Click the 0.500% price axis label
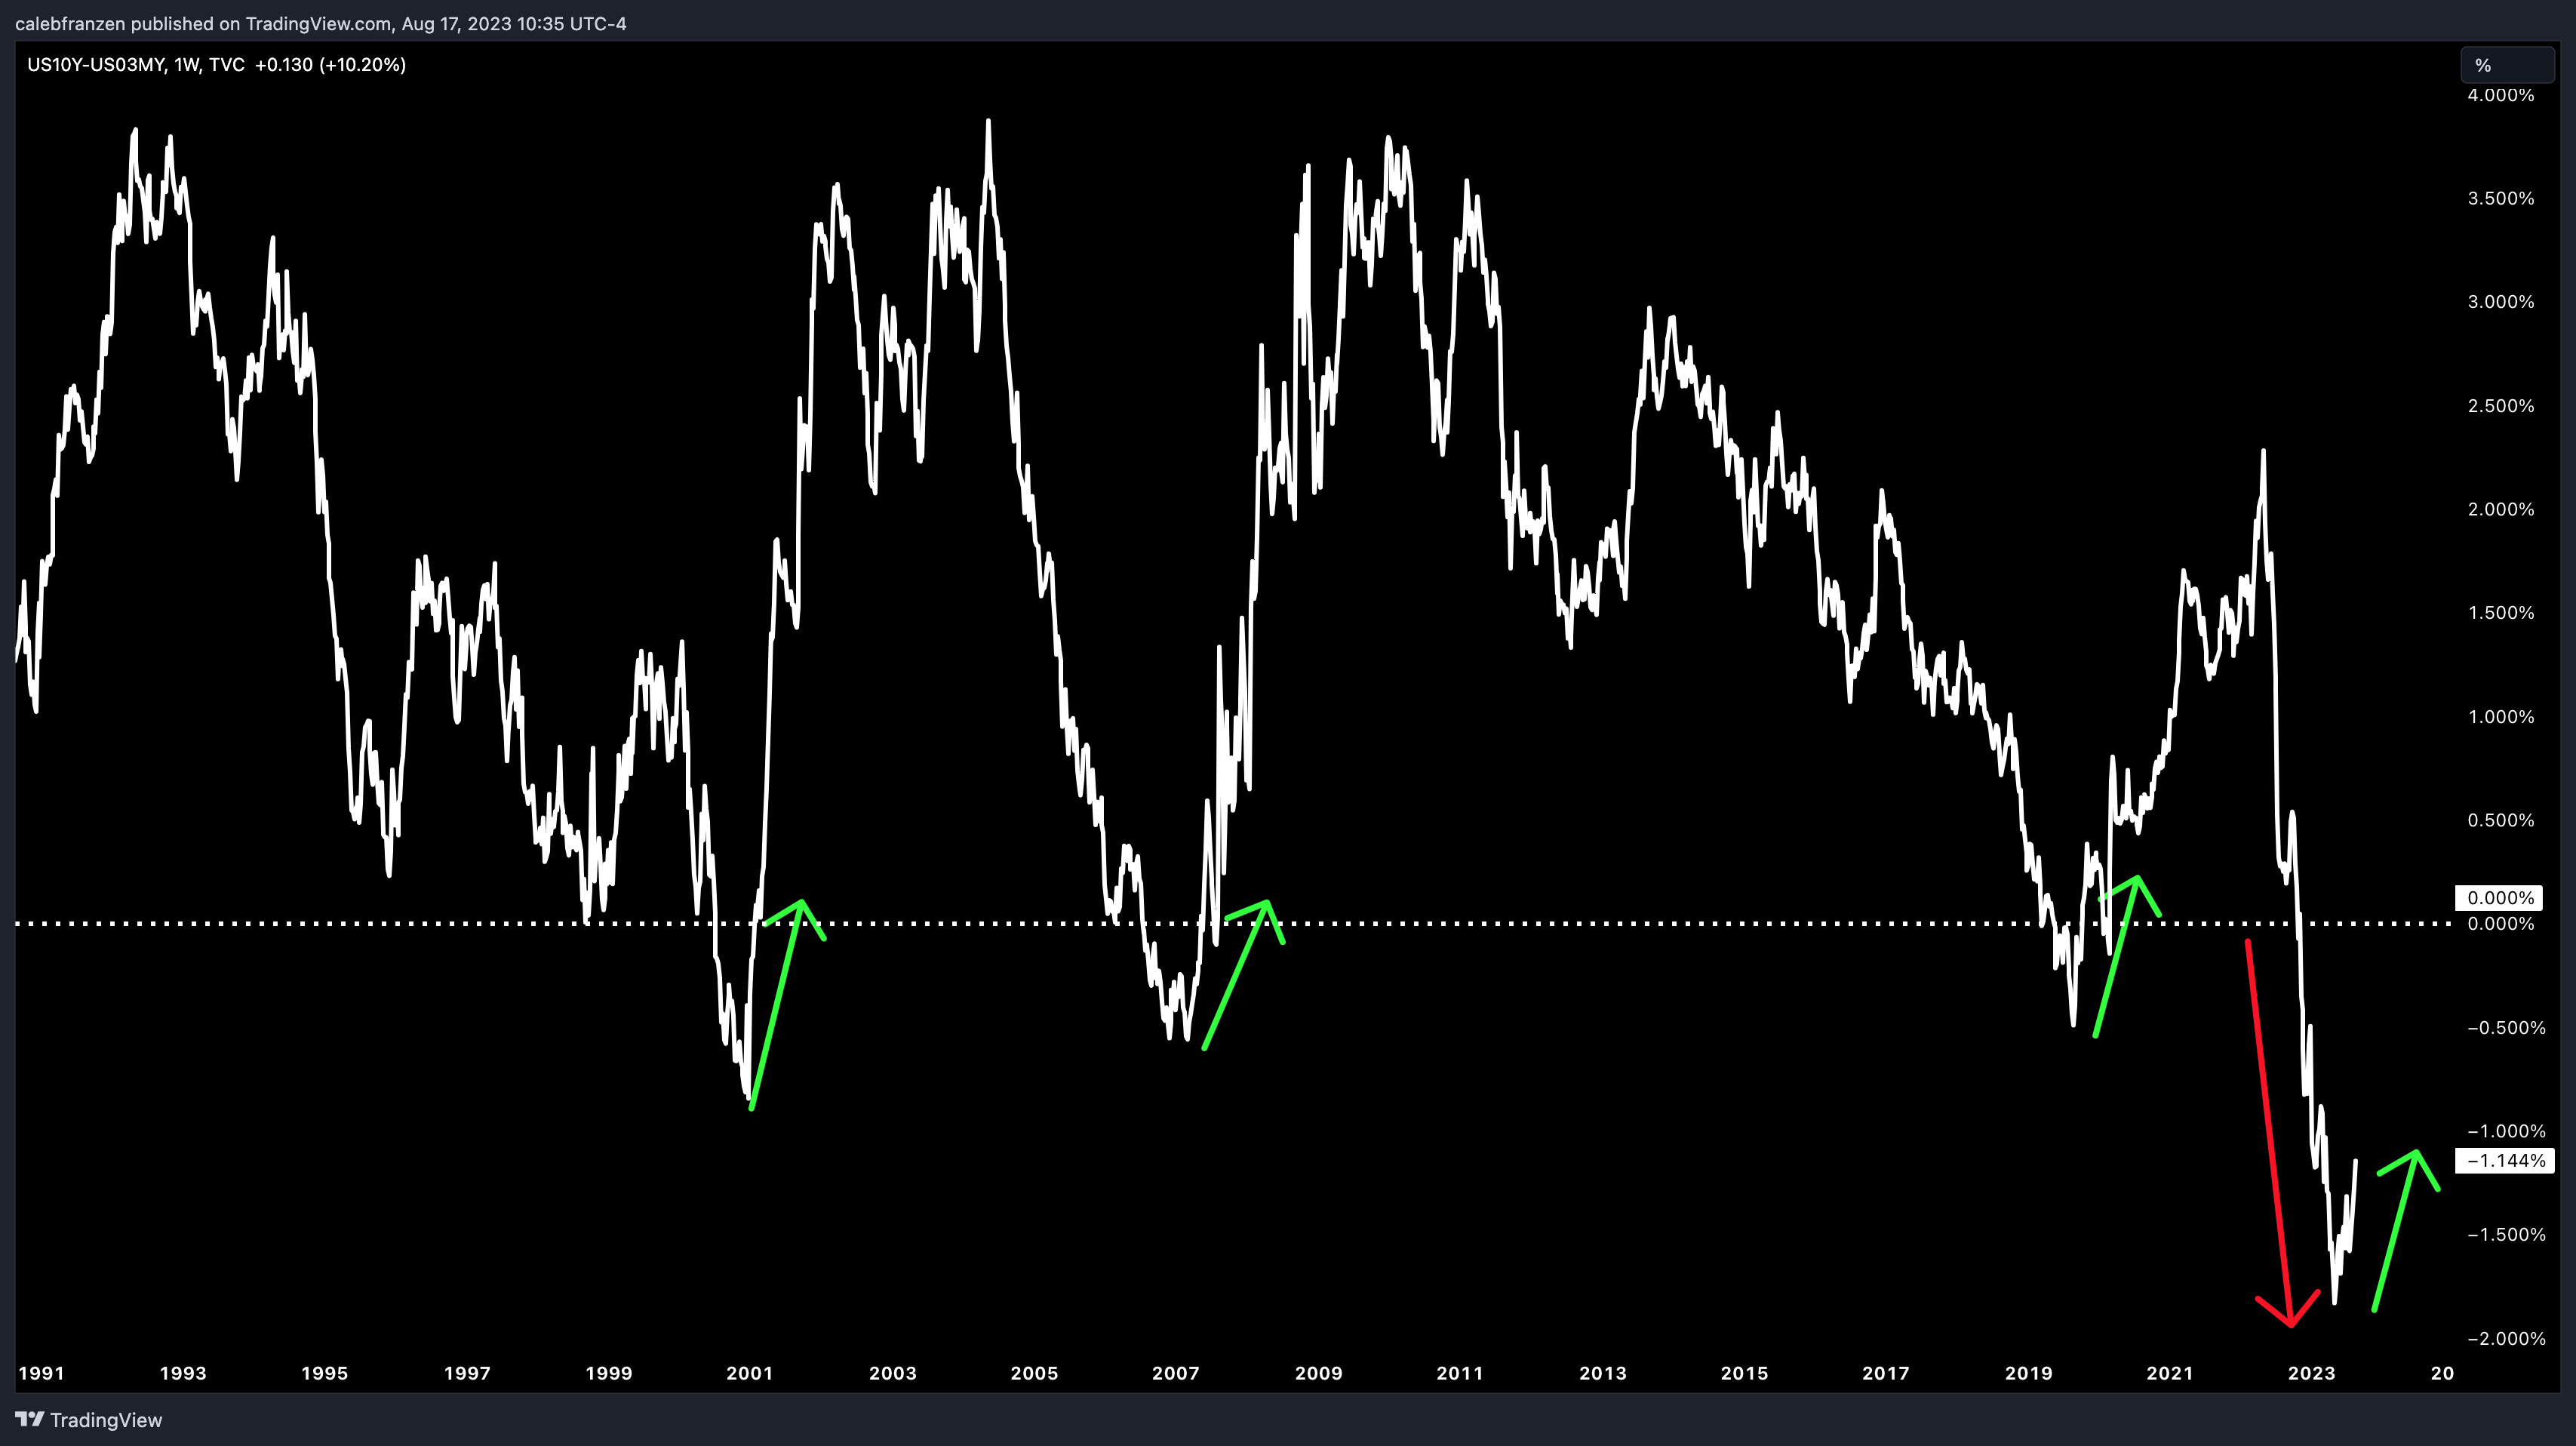This screenshot has height=1446, width=2576. point(2501,820)
